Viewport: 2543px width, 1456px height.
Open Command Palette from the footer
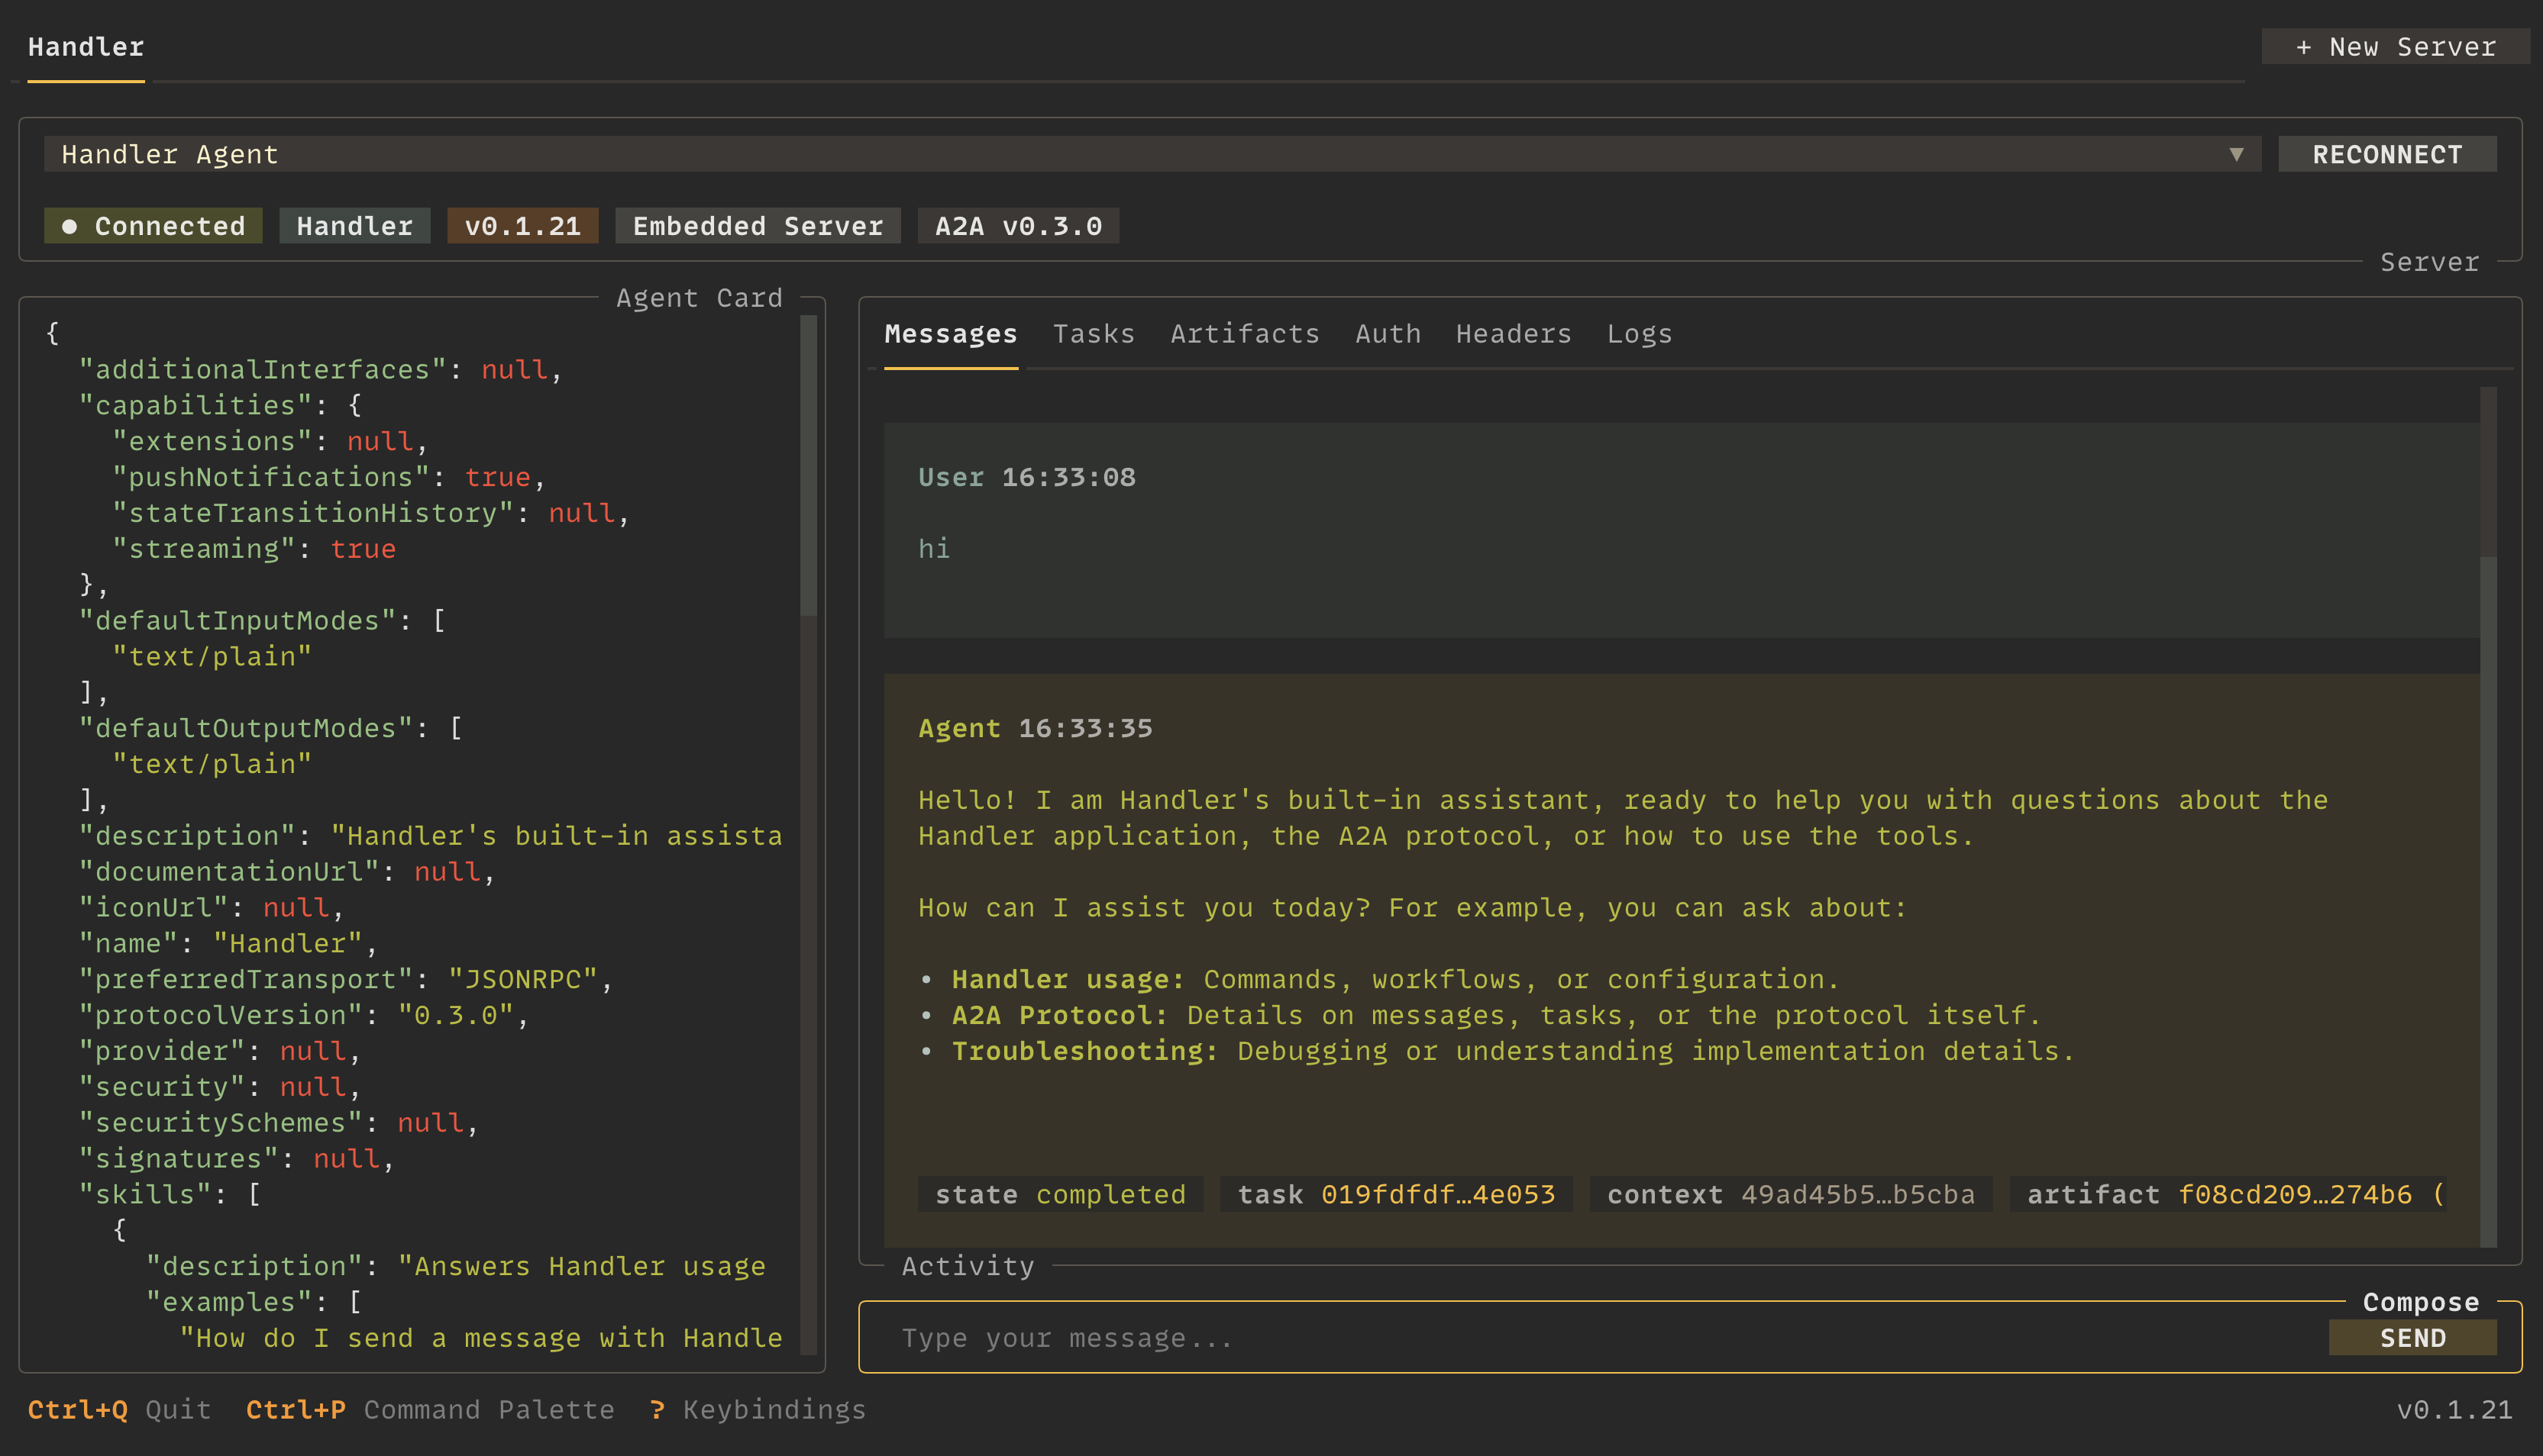click(x=430, y=1410)
